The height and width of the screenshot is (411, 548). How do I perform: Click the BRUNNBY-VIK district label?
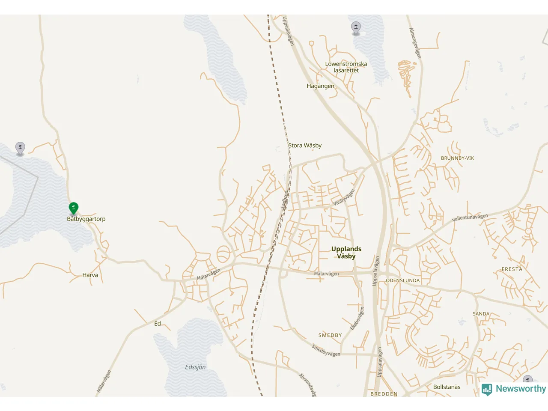point(458,158)
